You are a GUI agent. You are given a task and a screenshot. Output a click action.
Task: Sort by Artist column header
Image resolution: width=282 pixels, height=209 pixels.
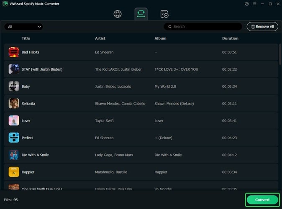(100, 38)
